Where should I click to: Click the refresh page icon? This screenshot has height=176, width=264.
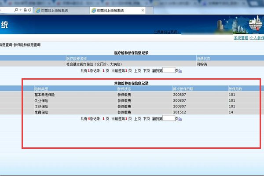point(30,10)
